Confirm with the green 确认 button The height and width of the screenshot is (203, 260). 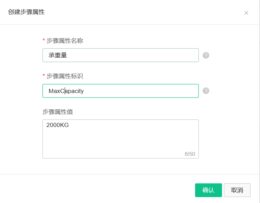(x=209, y=190)
